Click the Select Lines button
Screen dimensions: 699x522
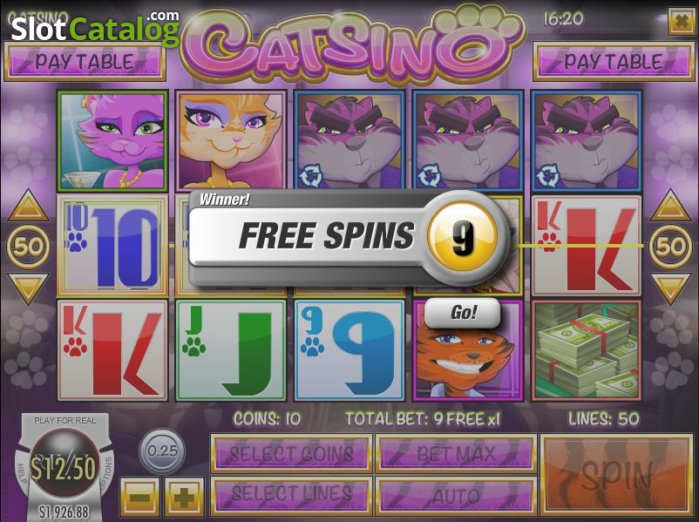(291, 494)
